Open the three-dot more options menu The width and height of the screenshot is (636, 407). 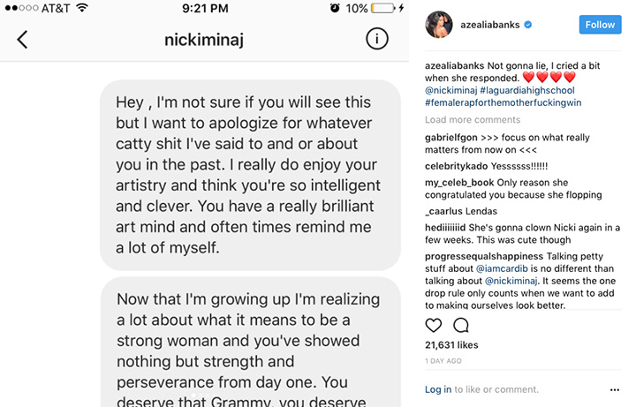coord(615,389)
